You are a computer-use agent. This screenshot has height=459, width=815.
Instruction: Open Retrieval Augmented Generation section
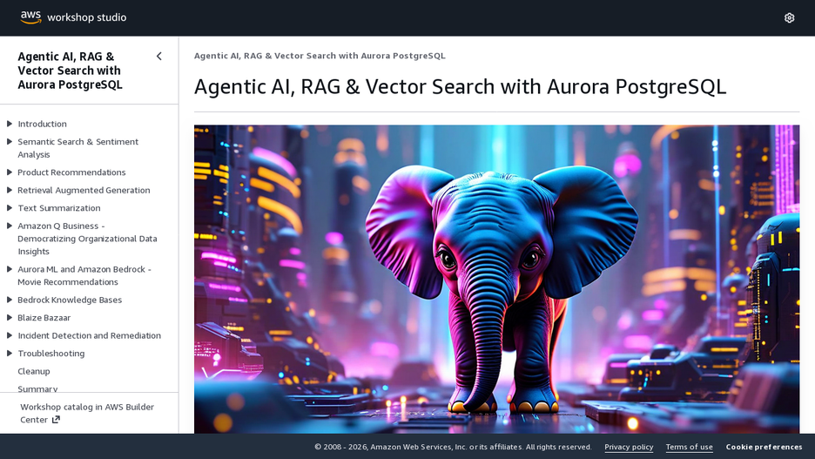[x=84, y=190]
